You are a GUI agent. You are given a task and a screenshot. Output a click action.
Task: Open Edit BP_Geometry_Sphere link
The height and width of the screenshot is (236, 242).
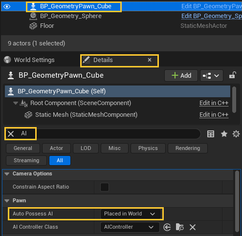coord(212,16)
